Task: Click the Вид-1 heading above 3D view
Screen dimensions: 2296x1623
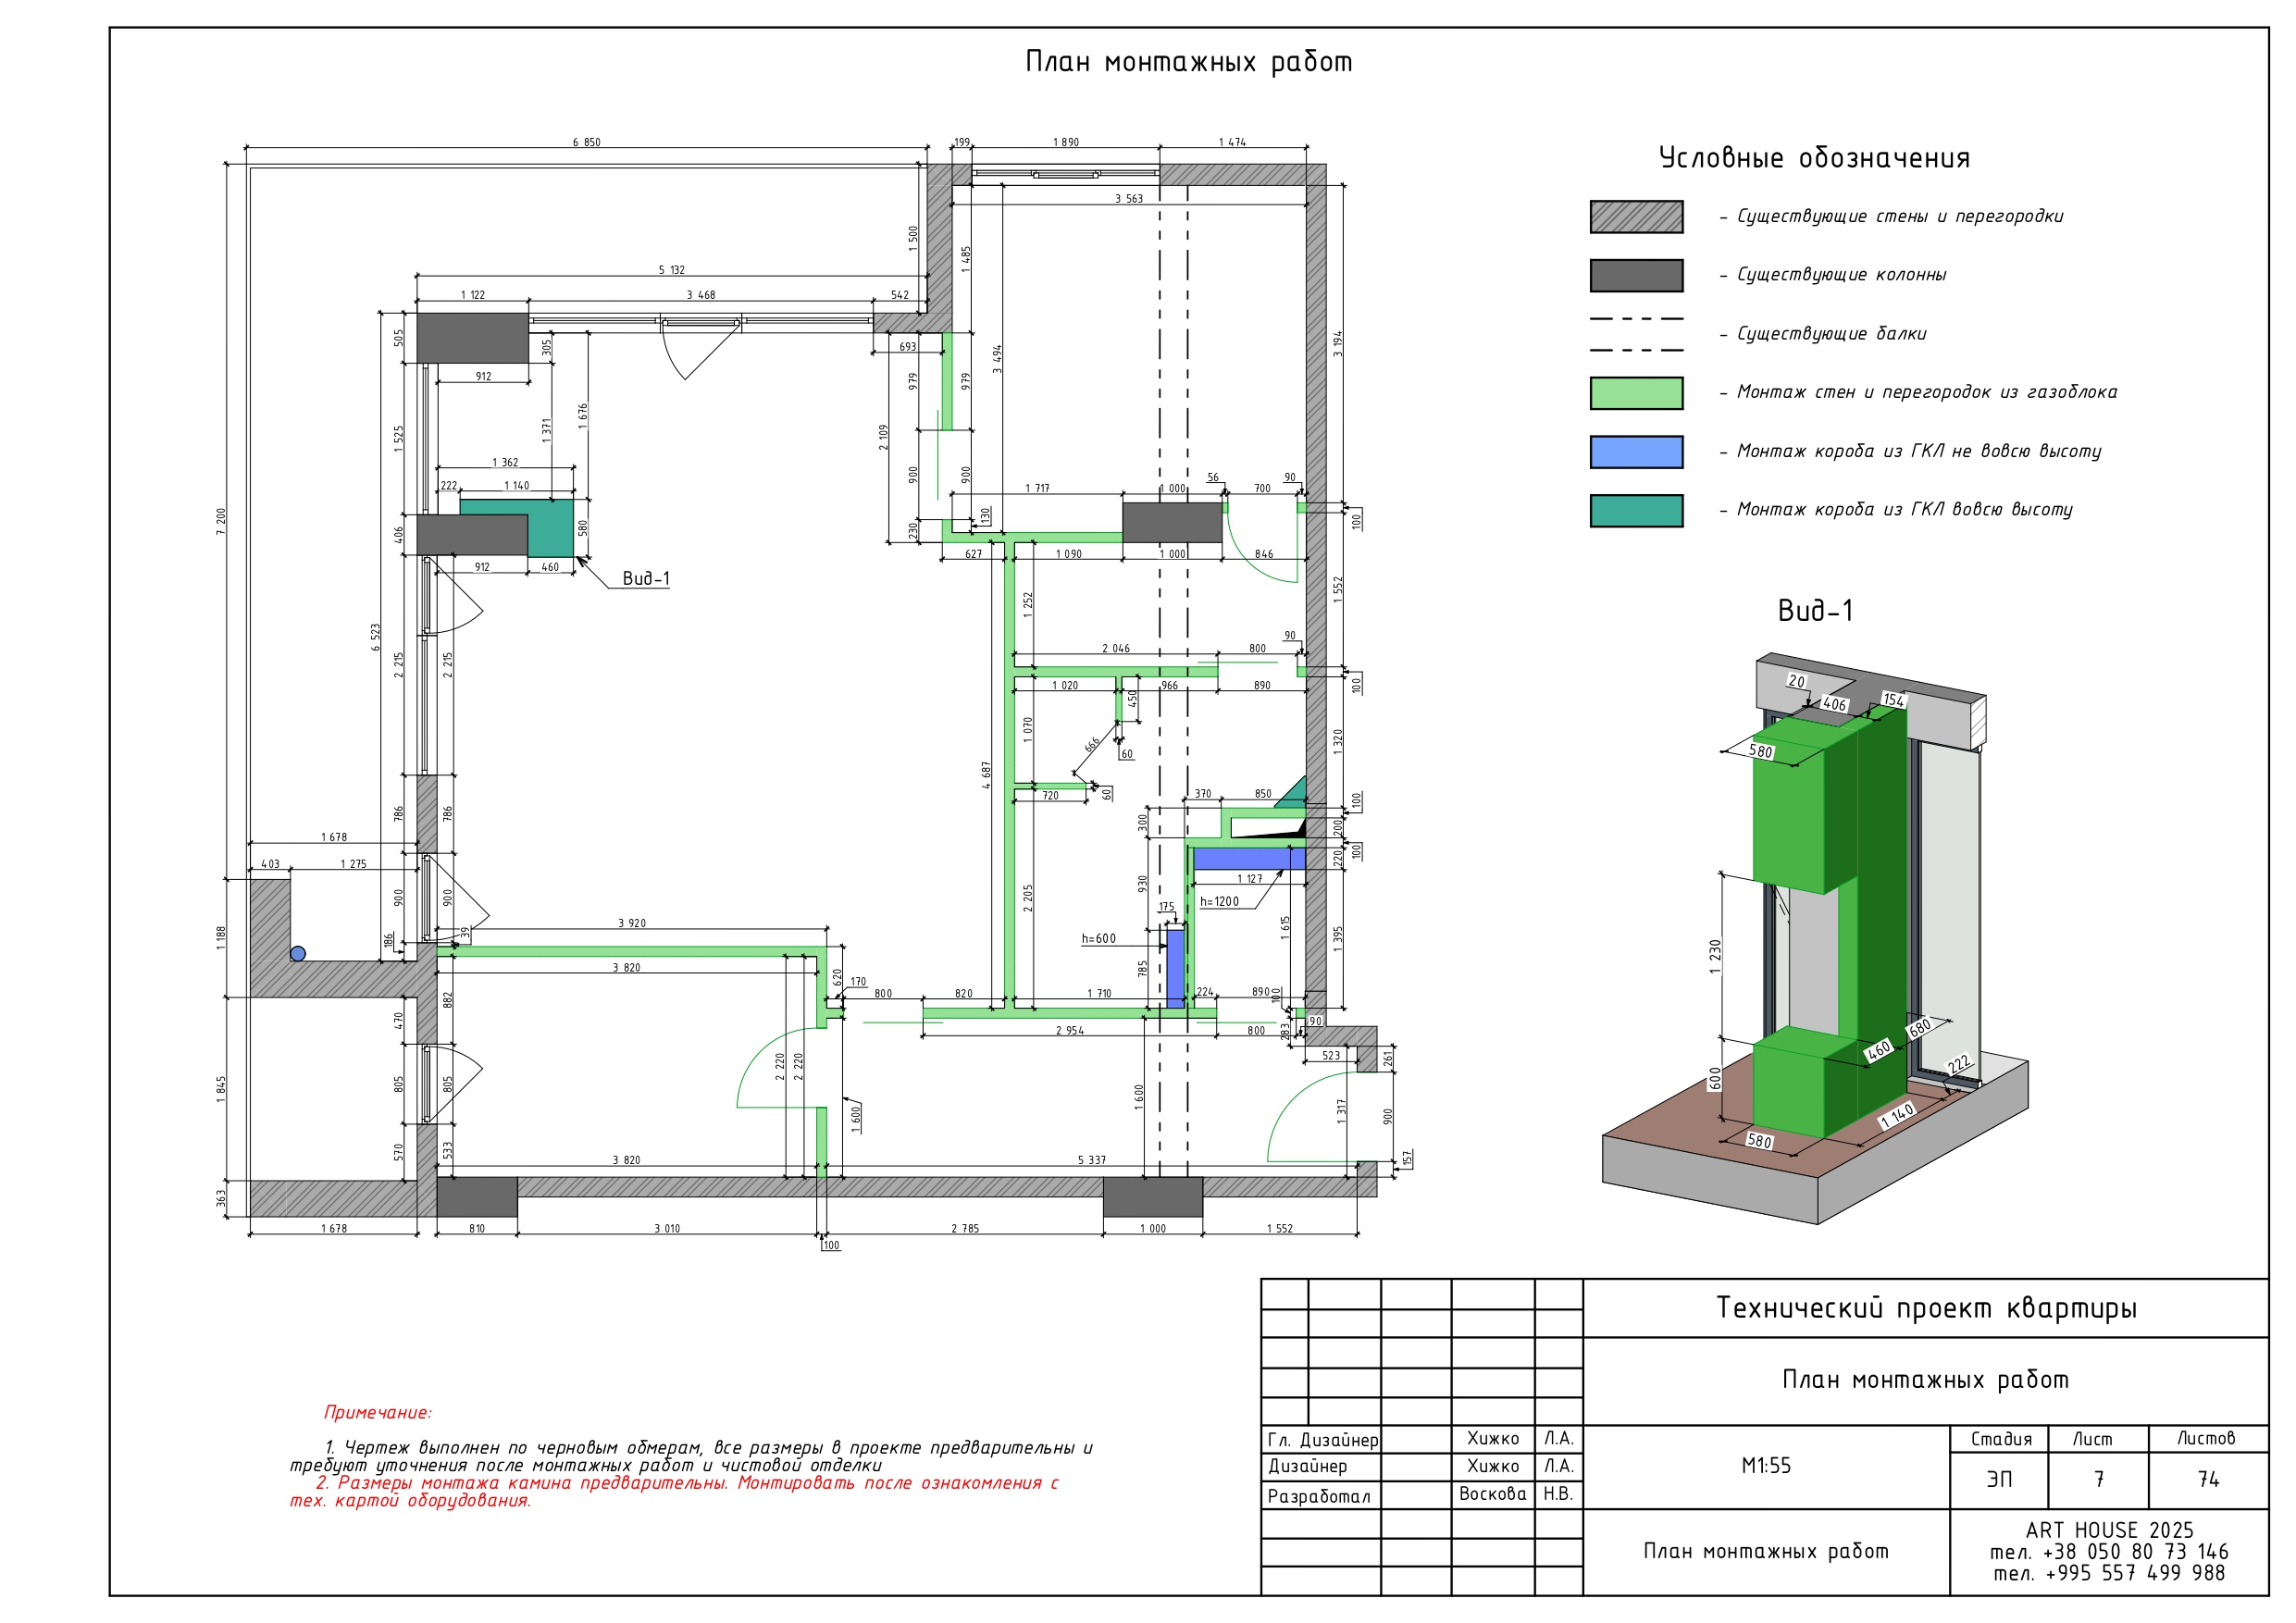Action: pyautogui.click(x=1815, y=610)
